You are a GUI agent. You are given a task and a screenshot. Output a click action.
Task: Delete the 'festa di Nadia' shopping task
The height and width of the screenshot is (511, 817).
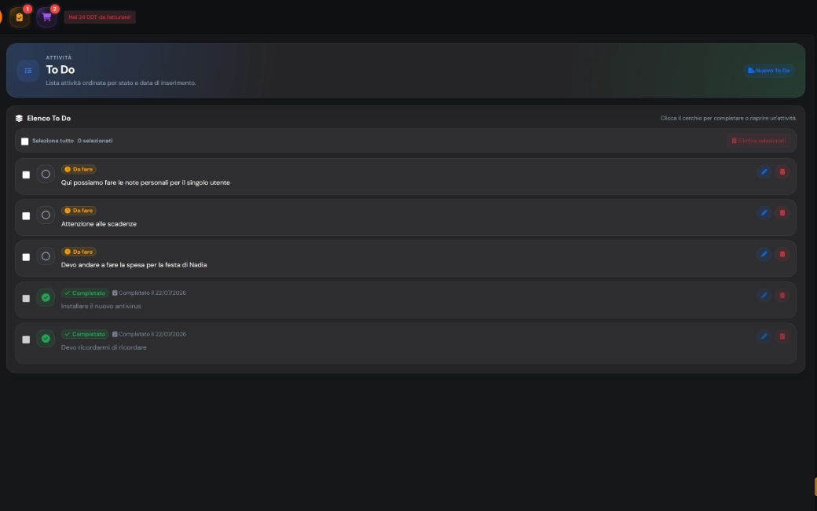782,254
